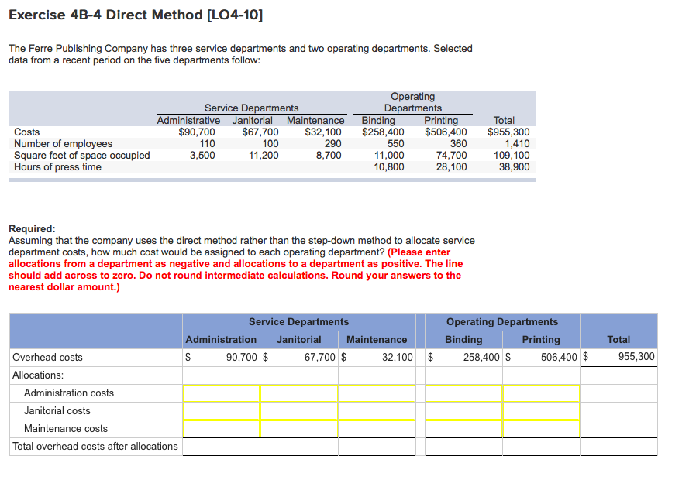Click the Maintenance costs Total input cell

click(x=618, y=429)
